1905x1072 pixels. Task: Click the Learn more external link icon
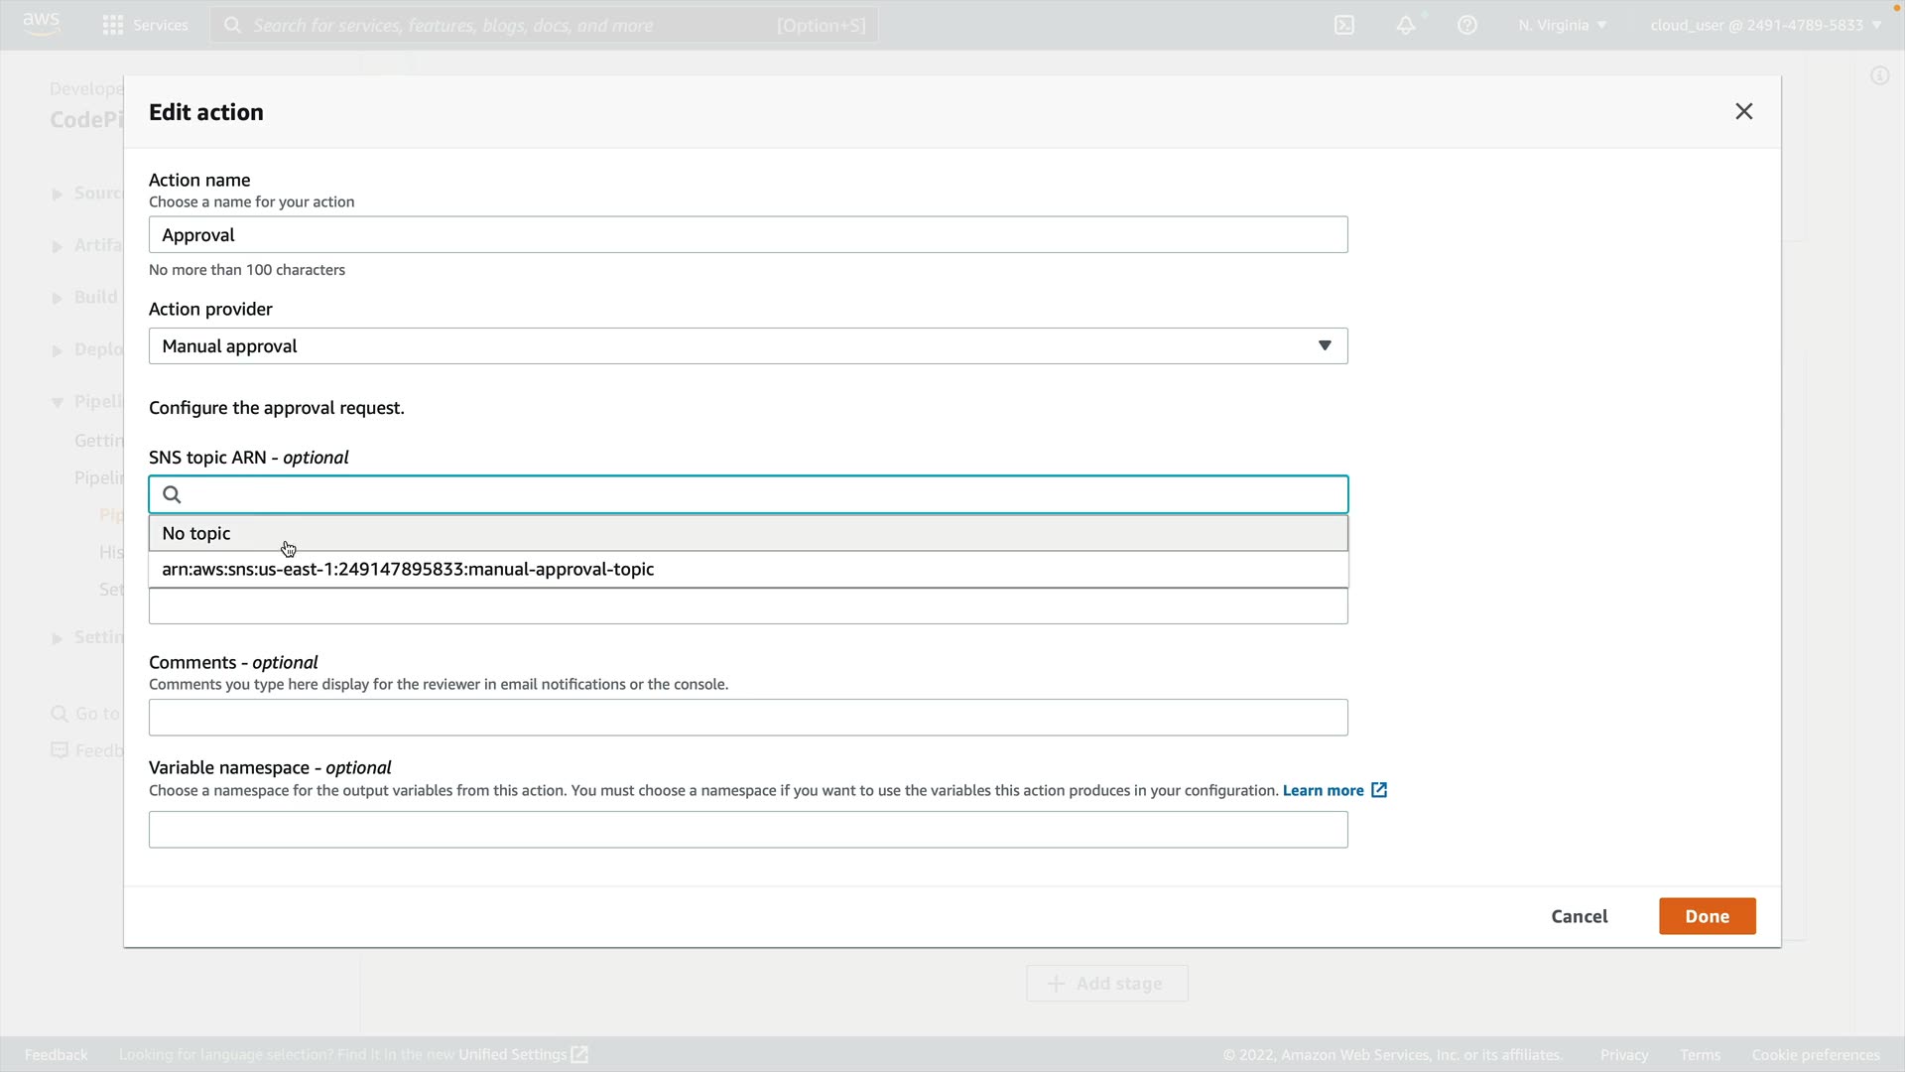(1379, 790)
